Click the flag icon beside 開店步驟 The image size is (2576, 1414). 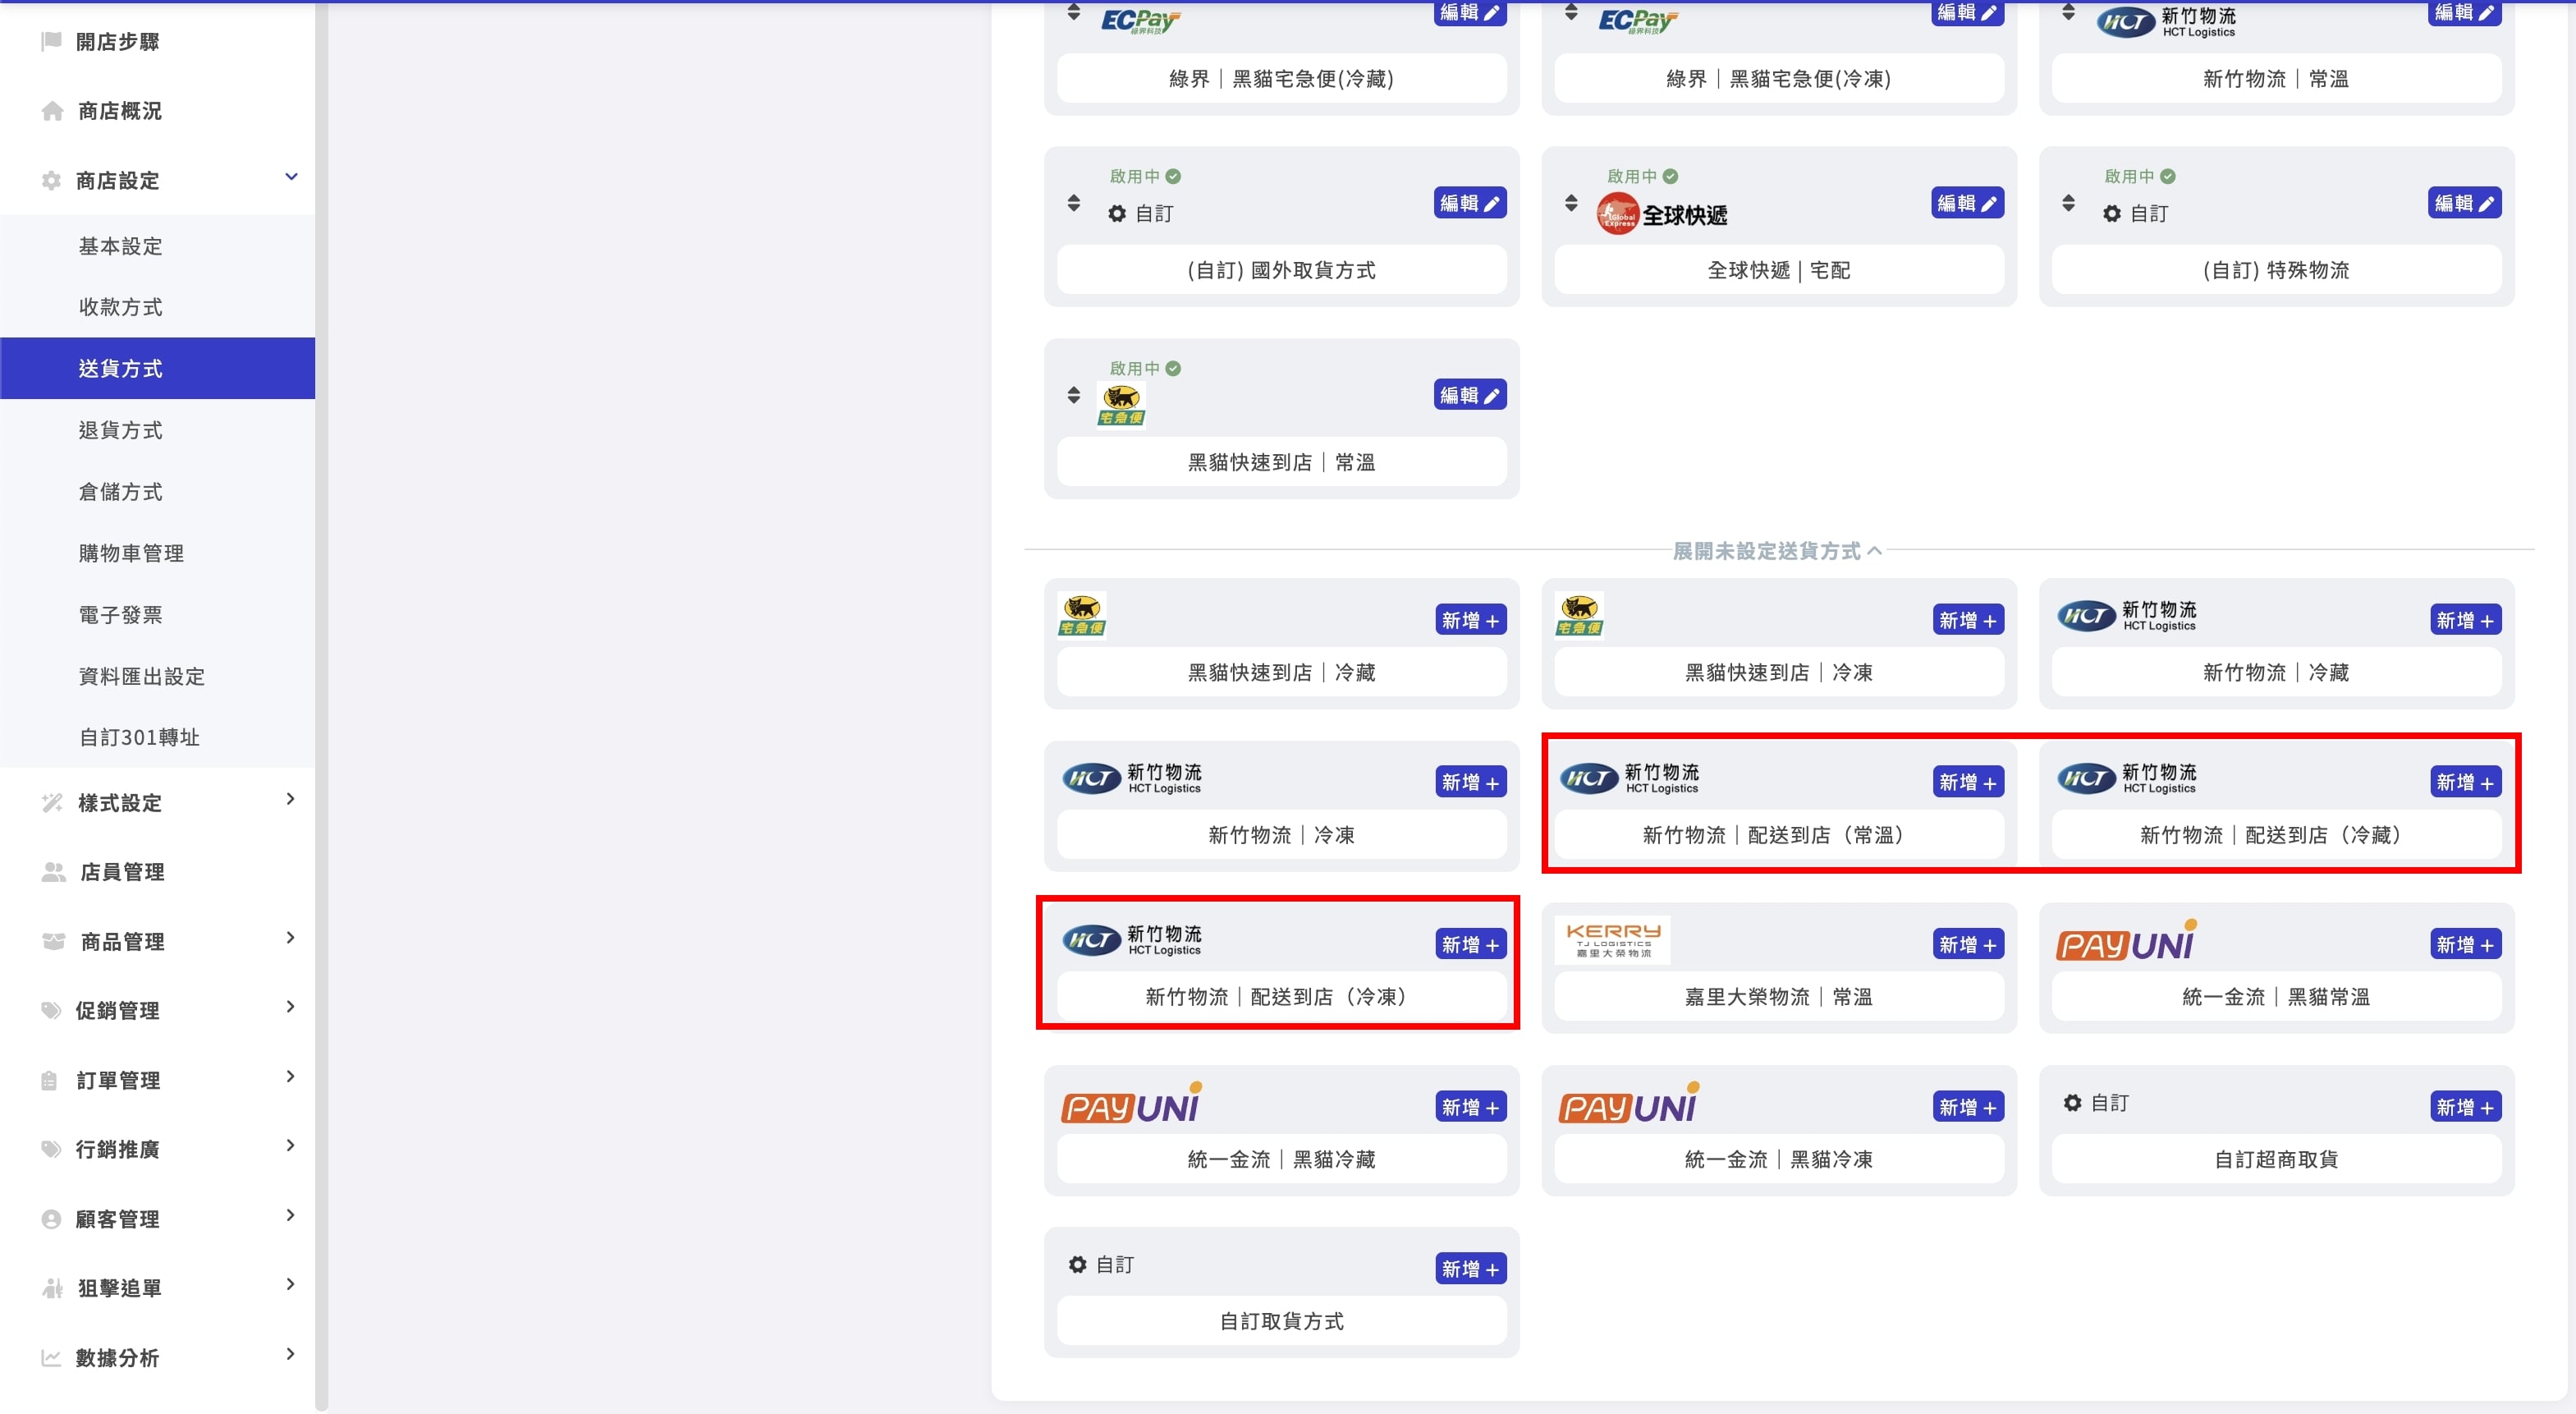(51, 41)
